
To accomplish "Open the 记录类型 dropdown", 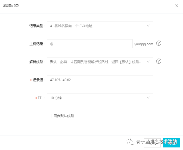I will (x=100, y=26).
